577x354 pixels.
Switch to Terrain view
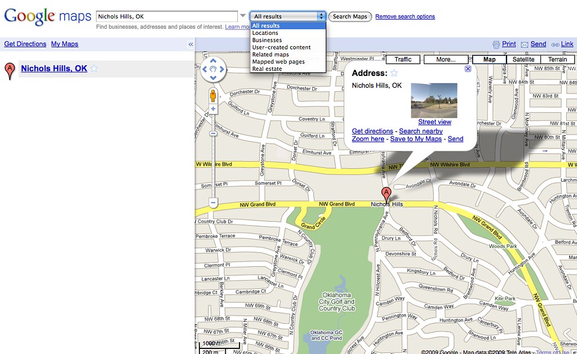click(557, 59)
